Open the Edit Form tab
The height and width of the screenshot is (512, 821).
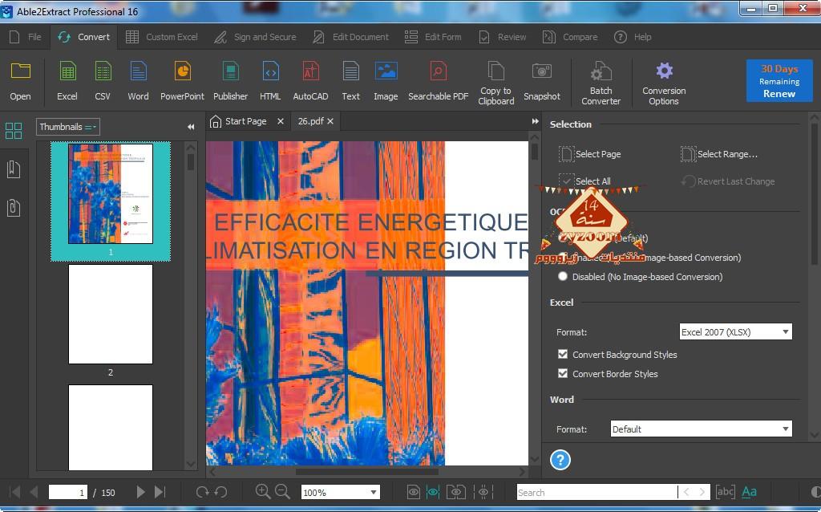pos(433,37)
